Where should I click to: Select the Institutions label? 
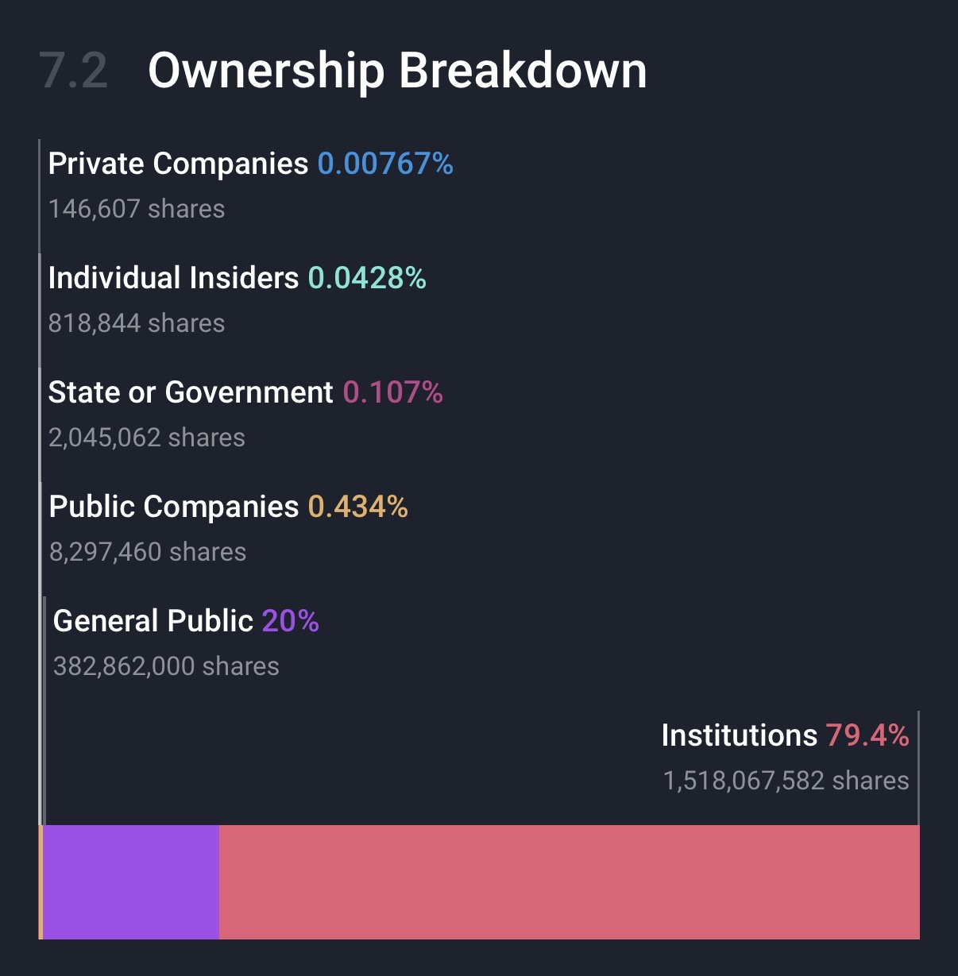[739, 735]
